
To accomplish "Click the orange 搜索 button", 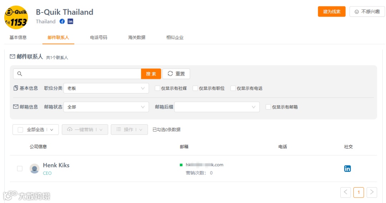I will click(151, 74).
